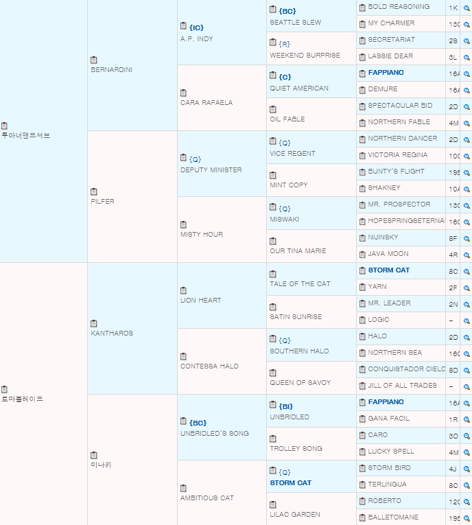Click clipboard icon above 투아너앤드서브
Image resolution: width=472 pixels, height=525 pixels.
[x=4, y=126]
